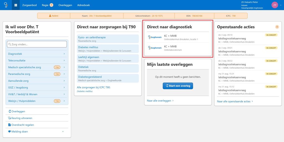Click the ZorgDomein logo icon in header
Image resolution: width=284 pixels, height=142 pixels.
pyautogui.click(x=6, y=5)
